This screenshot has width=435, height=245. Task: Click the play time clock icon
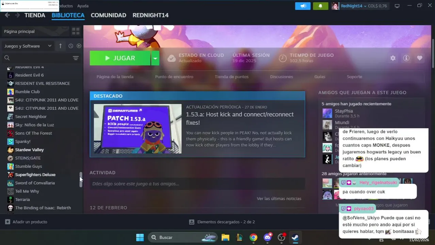tap(283, 58)
